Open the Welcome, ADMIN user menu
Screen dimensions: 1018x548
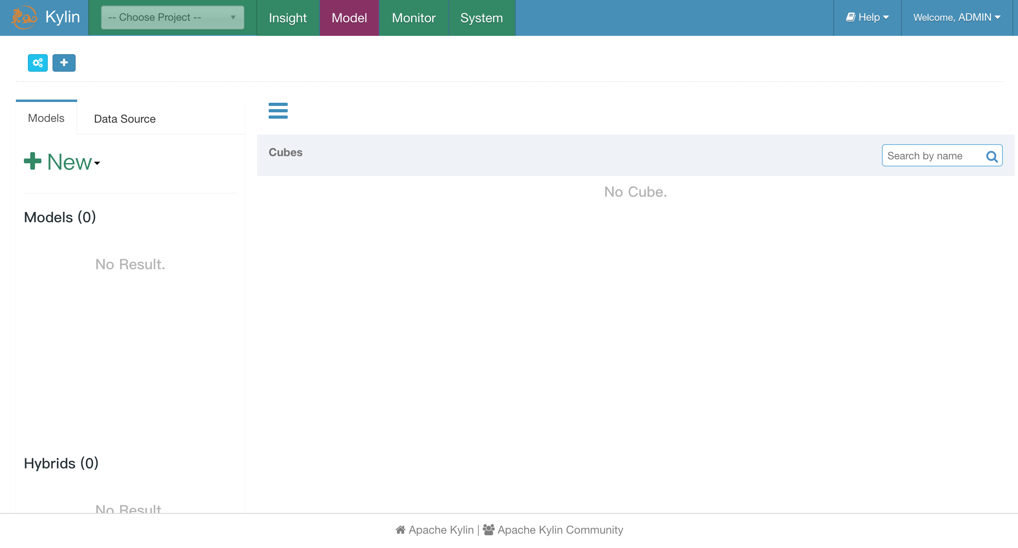point(956,18)
